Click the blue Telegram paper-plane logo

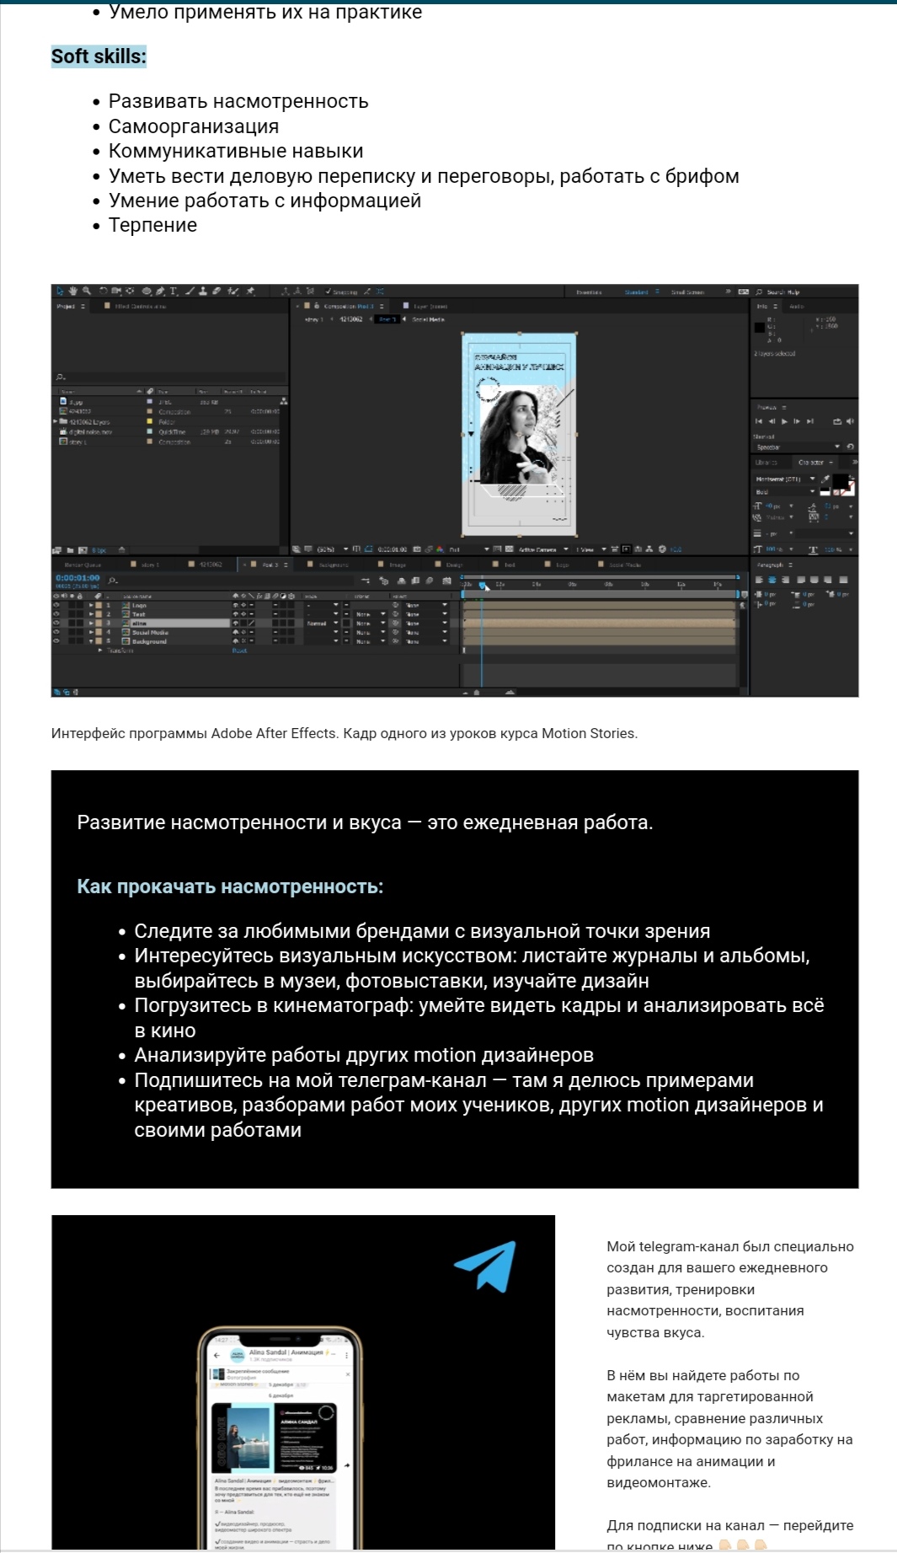(x=484, y=1266)
